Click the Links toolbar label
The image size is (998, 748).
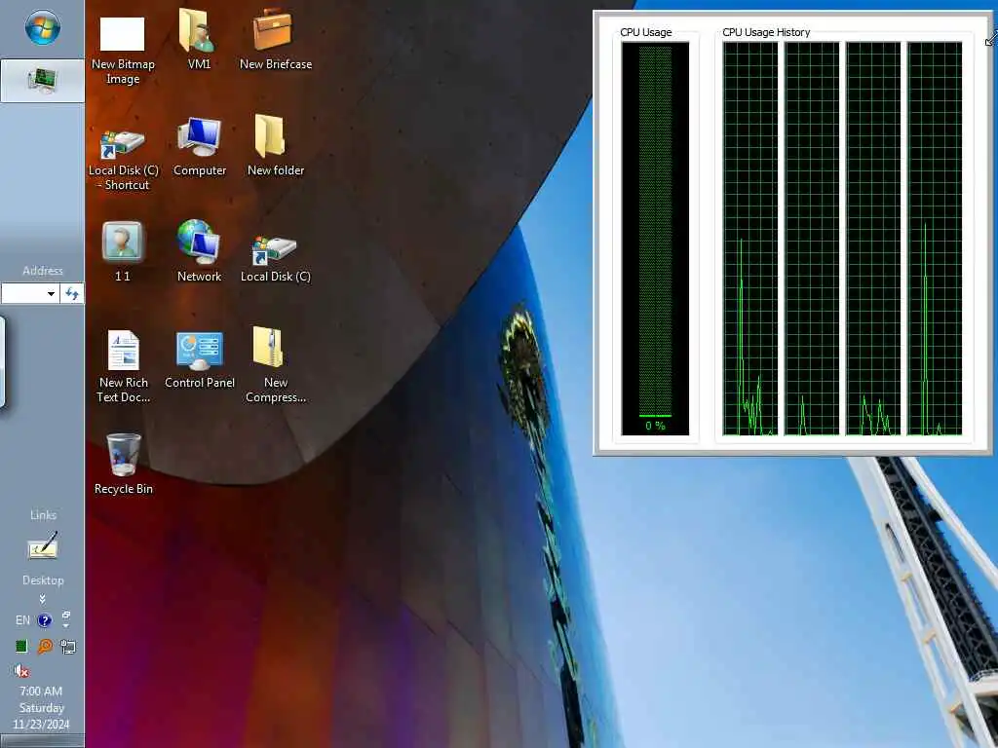(43, 514)
